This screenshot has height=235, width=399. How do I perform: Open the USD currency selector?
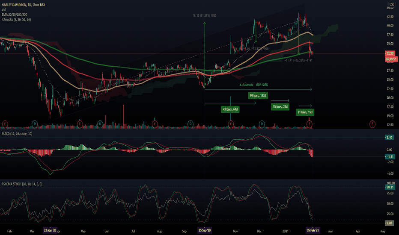[x=392, y=4]
